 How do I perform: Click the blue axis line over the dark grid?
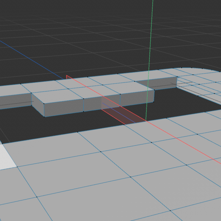[x=29, y=58]
